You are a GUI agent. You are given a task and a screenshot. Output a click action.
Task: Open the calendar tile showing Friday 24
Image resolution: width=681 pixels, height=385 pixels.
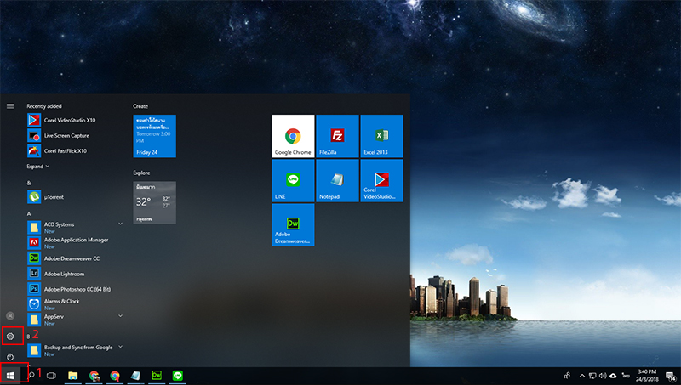(154, 136)
